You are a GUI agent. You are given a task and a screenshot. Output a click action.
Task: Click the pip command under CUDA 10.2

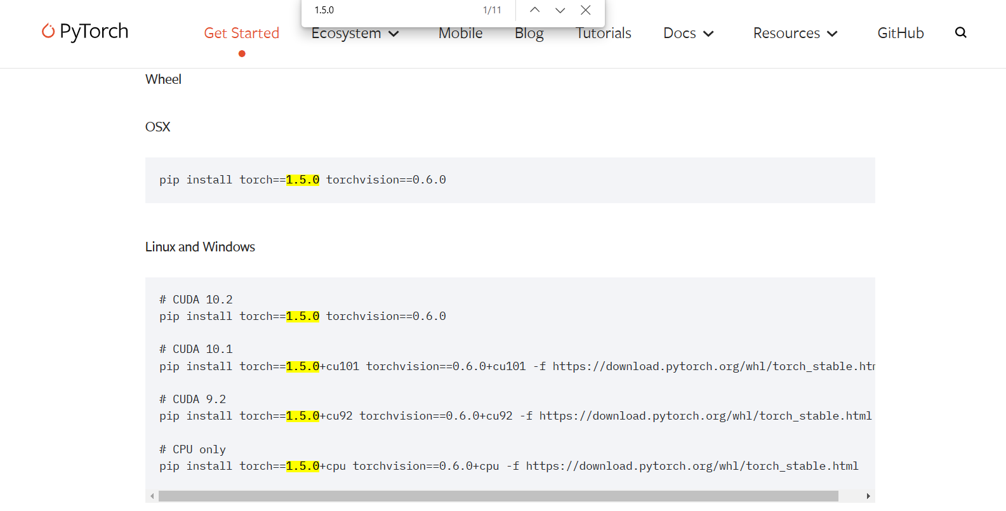[x=303, y=316]
